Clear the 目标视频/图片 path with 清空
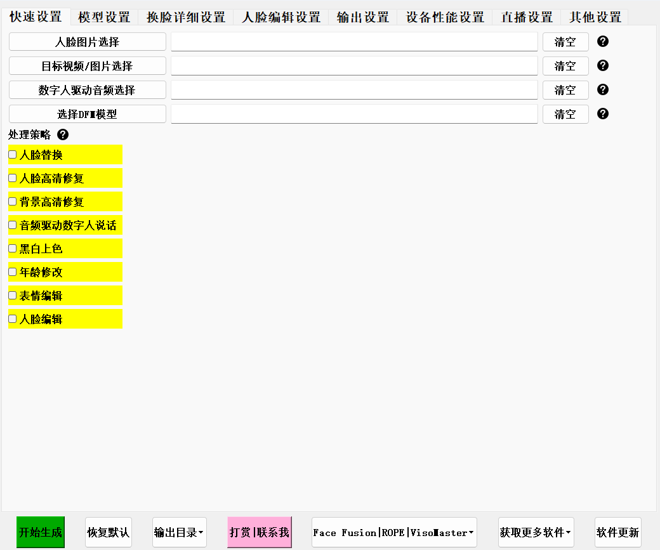660x550 pixels. coord(565,66)
